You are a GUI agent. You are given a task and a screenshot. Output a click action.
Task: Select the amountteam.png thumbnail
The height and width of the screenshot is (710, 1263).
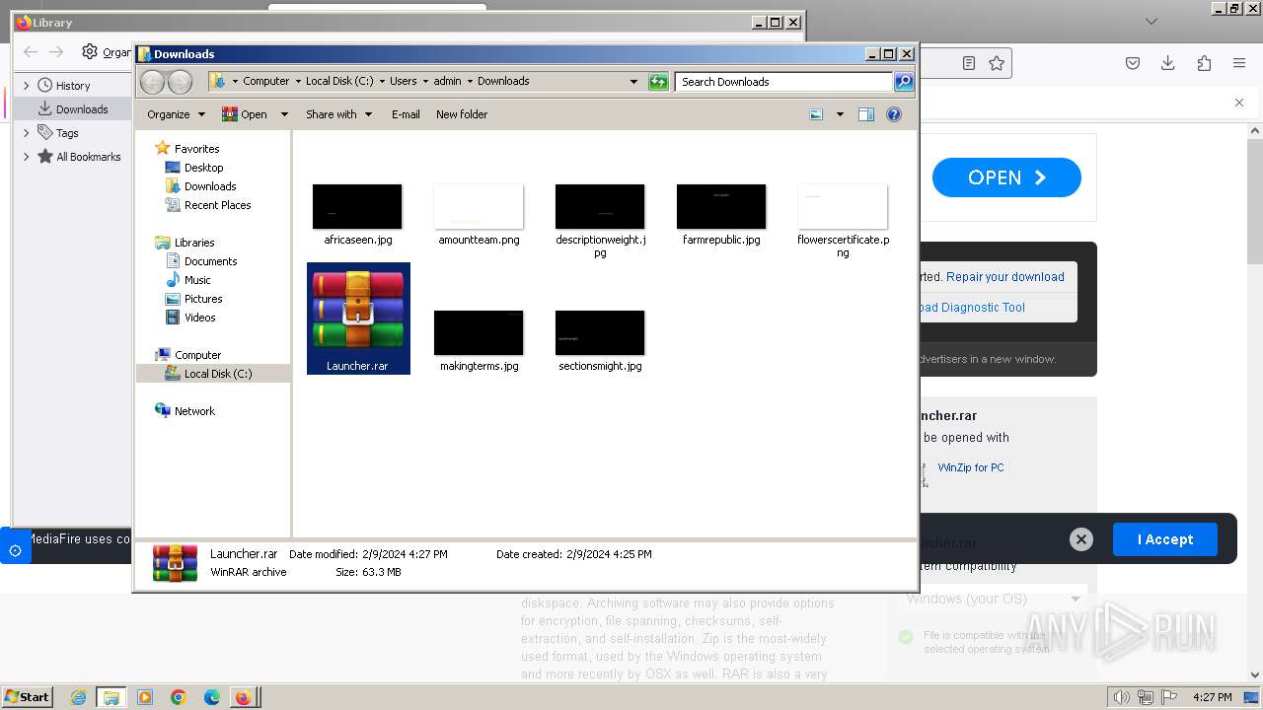coord(479,215)
